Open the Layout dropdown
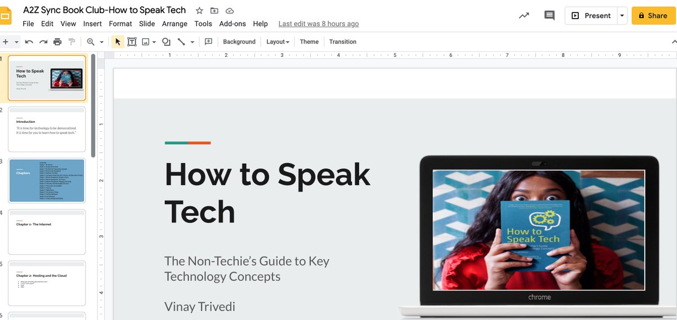 (278, 42)
